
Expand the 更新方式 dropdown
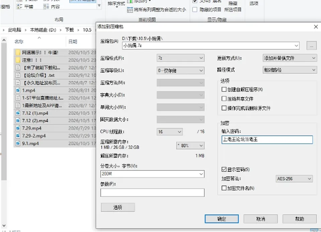[290, 58]
